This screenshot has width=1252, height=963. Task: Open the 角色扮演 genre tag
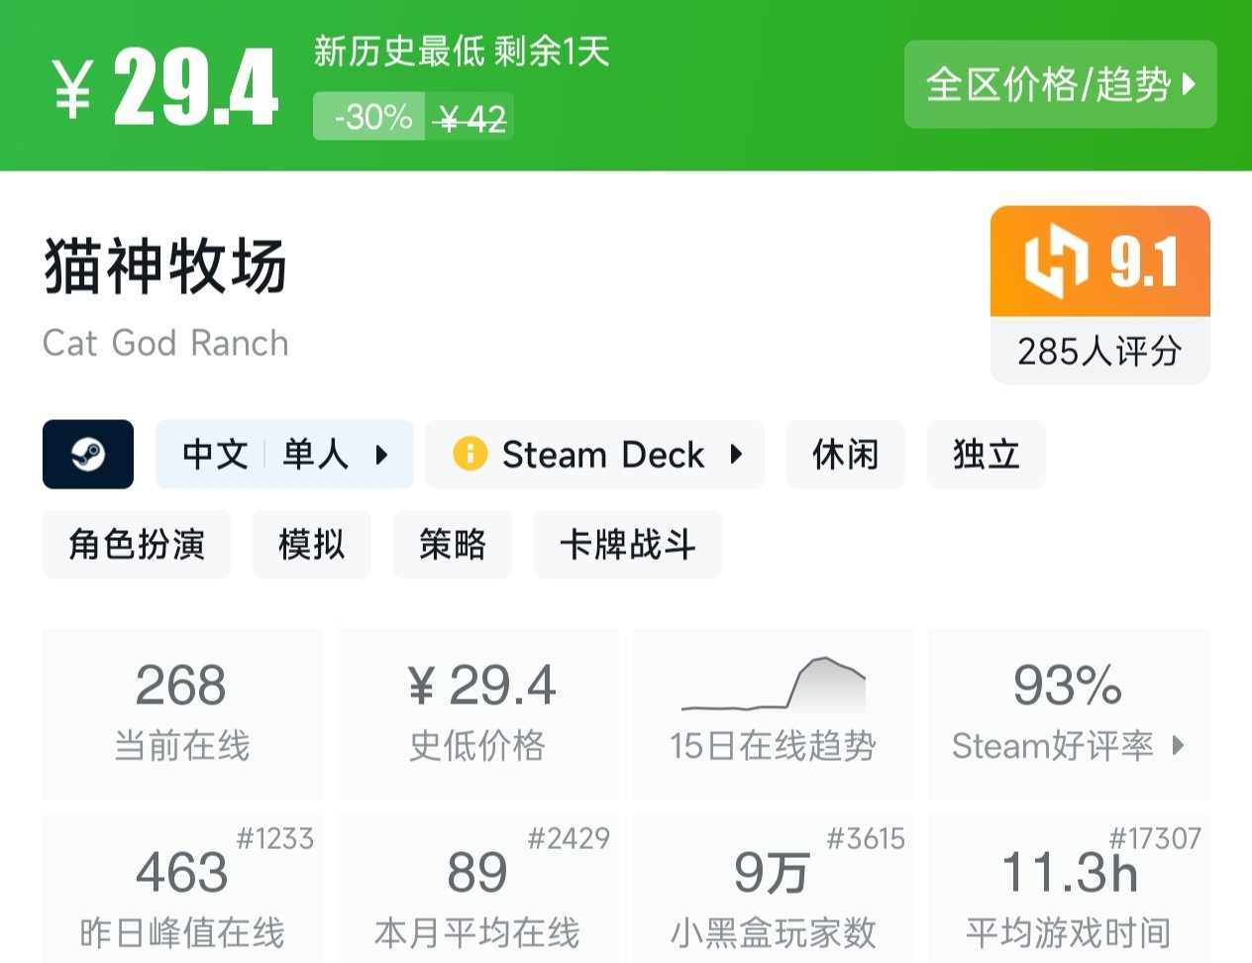137,544
